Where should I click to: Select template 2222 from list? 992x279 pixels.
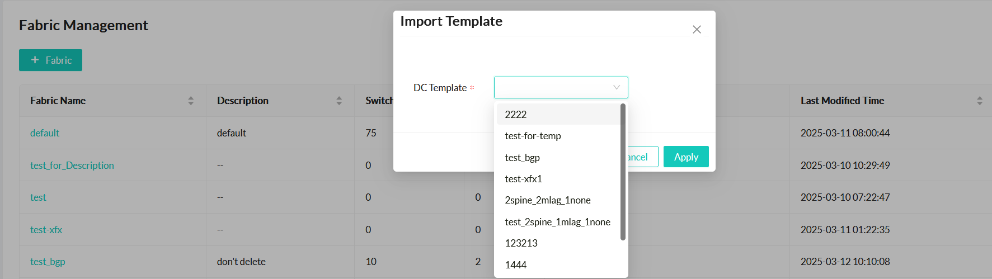515,115
